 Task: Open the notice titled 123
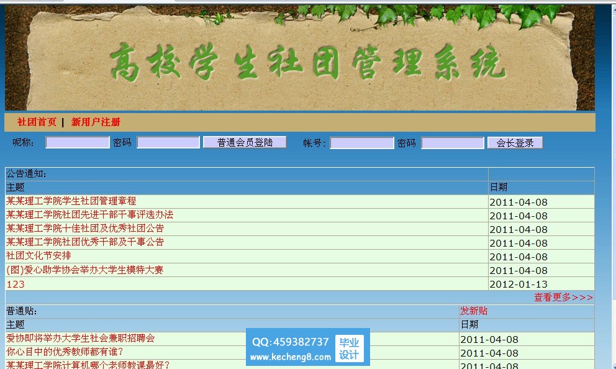(x=16, y=284)
